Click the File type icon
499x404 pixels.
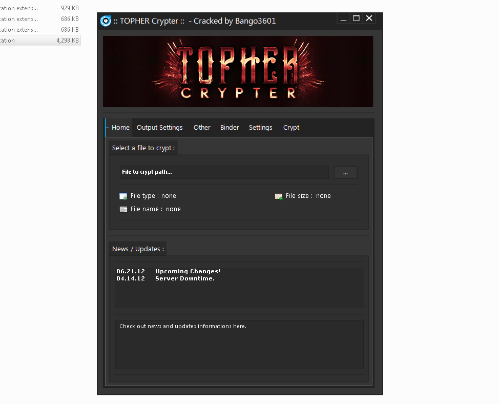click(x=123, y=196)
